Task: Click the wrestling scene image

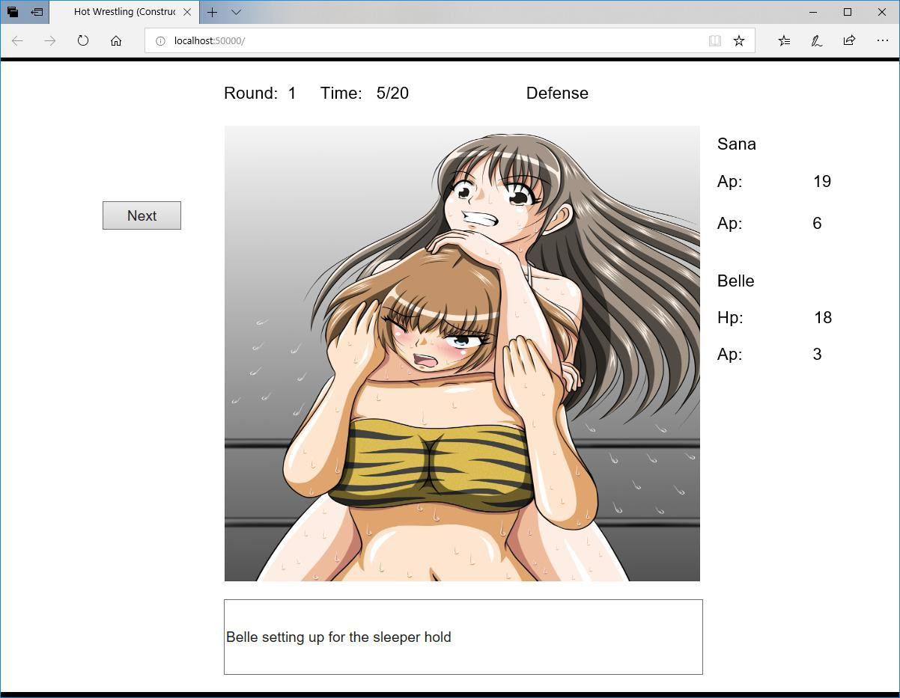Action: click(462, 353)
